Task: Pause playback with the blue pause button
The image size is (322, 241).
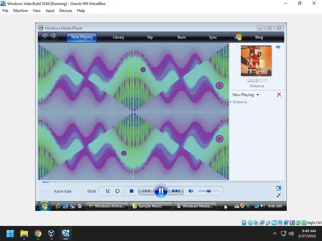Action: click(161, 191)
